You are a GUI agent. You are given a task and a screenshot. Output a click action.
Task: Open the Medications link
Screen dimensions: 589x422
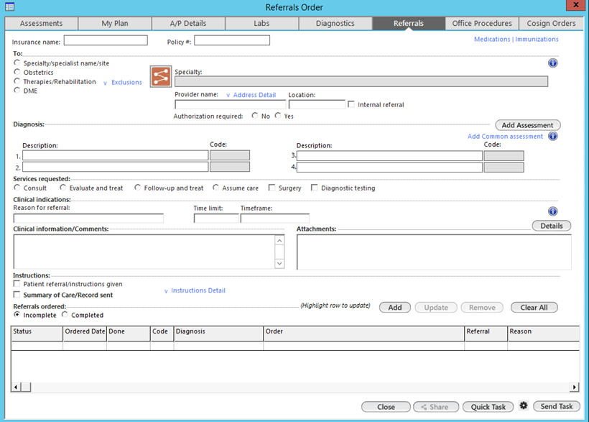[492, 39]
